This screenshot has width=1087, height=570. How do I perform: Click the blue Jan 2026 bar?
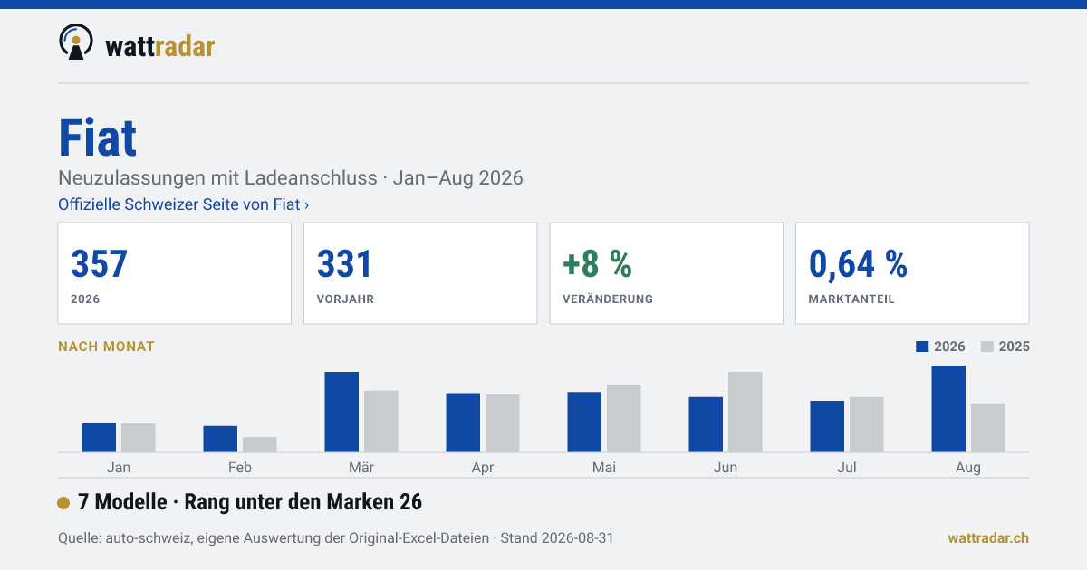click(x=99, y=438)
